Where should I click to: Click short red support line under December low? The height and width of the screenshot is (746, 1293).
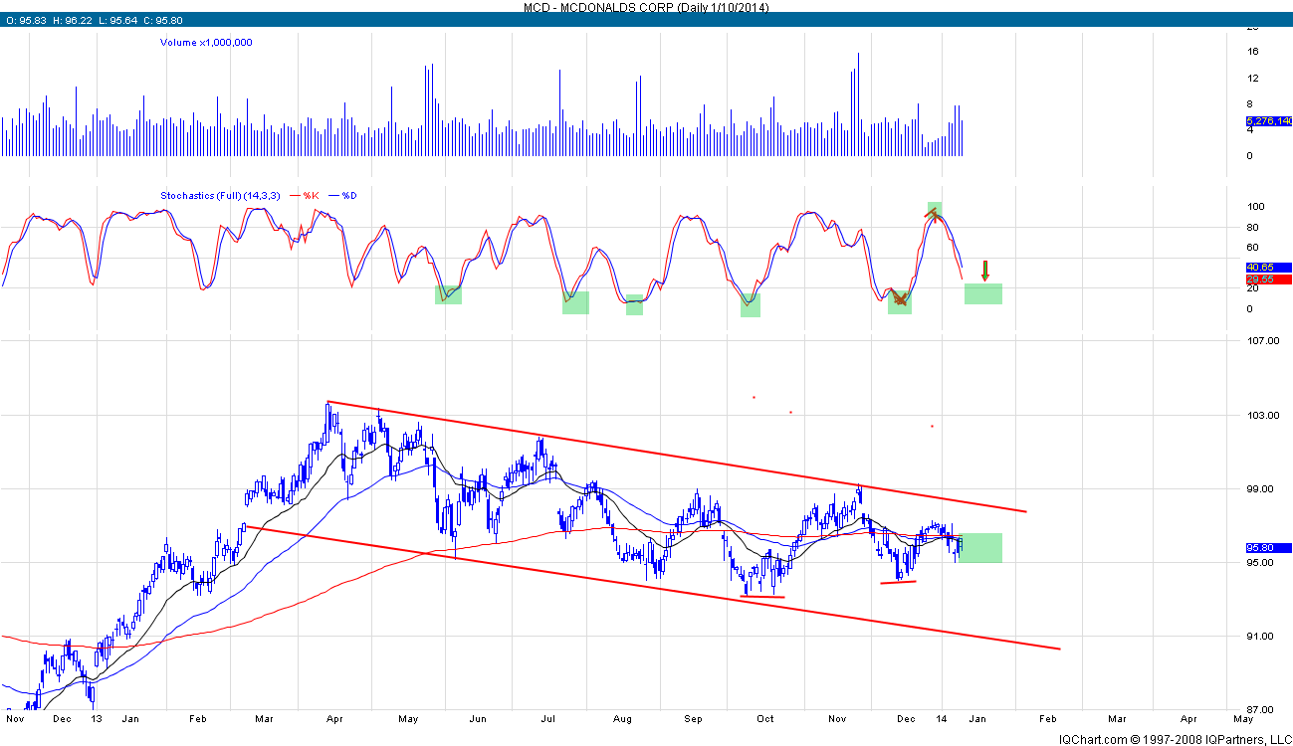click(x=898, y=582)
